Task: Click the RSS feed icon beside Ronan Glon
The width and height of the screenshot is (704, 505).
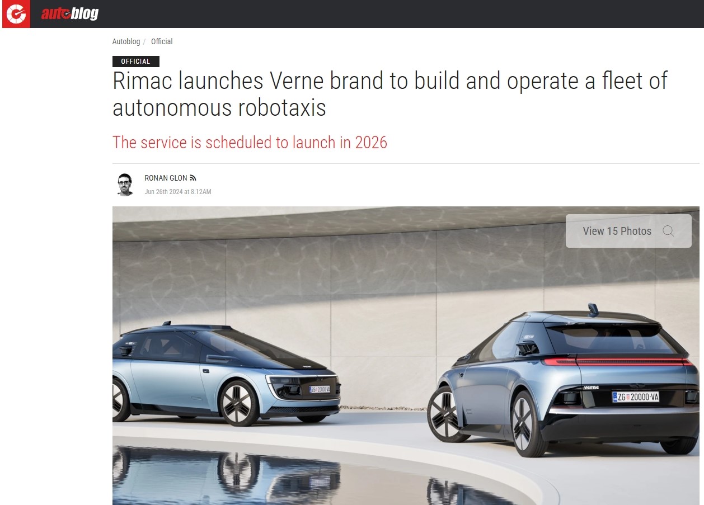Action: coord(193,178)
